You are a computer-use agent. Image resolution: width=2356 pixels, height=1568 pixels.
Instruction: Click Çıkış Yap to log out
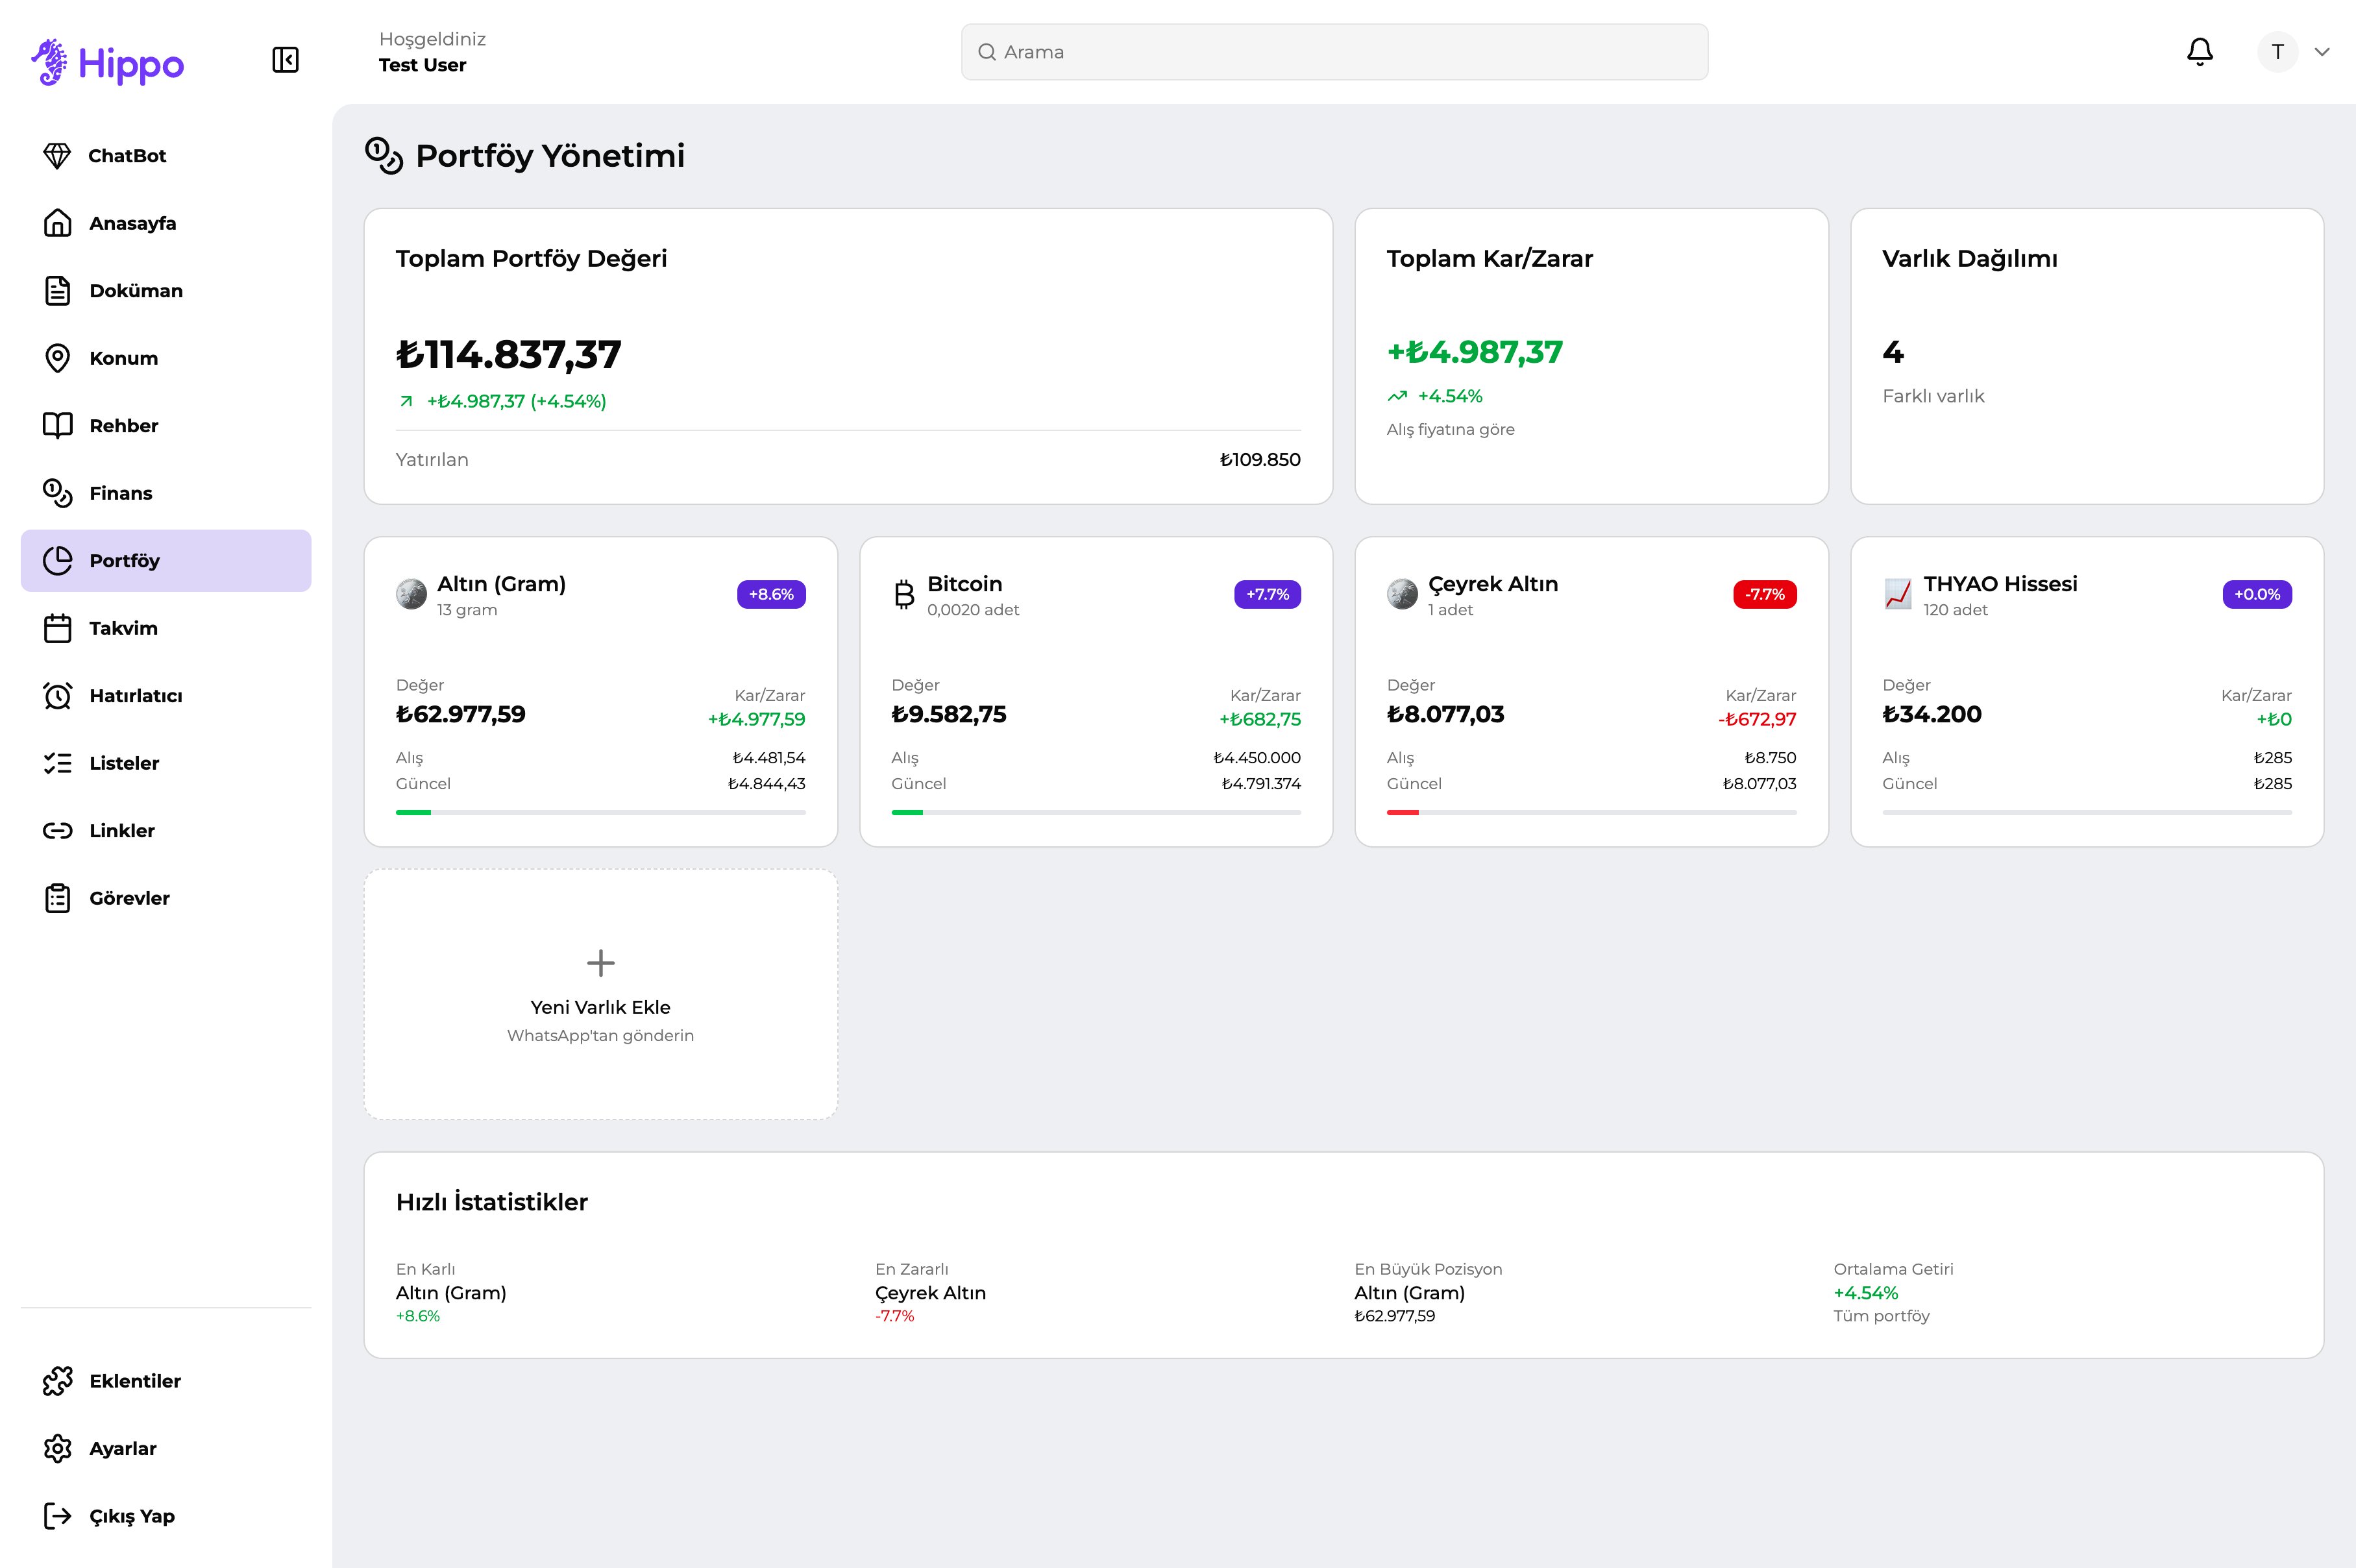131,1516
